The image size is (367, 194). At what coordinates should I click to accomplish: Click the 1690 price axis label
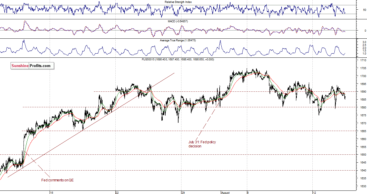coord(363,92)
